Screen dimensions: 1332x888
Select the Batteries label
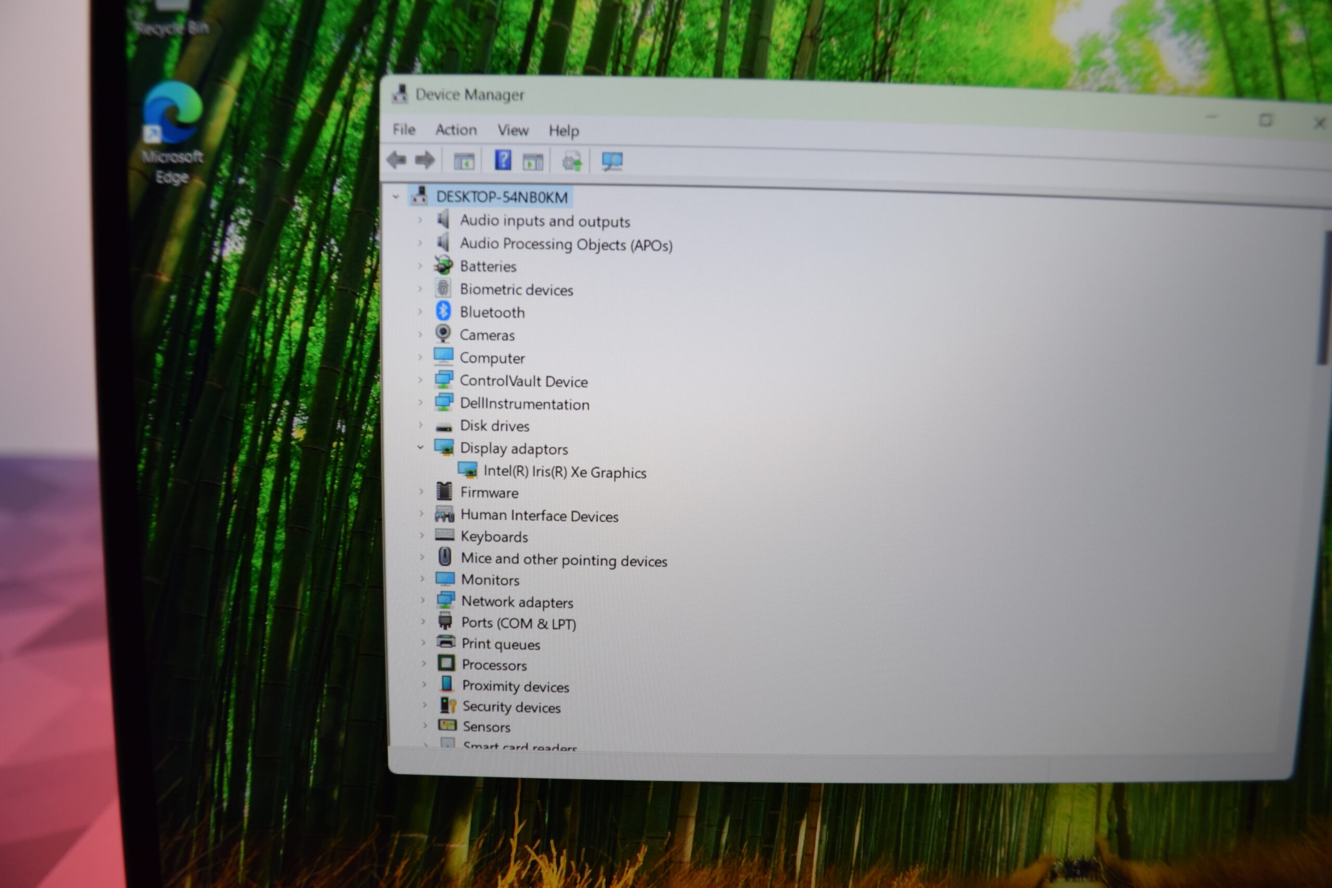(488, 266)
